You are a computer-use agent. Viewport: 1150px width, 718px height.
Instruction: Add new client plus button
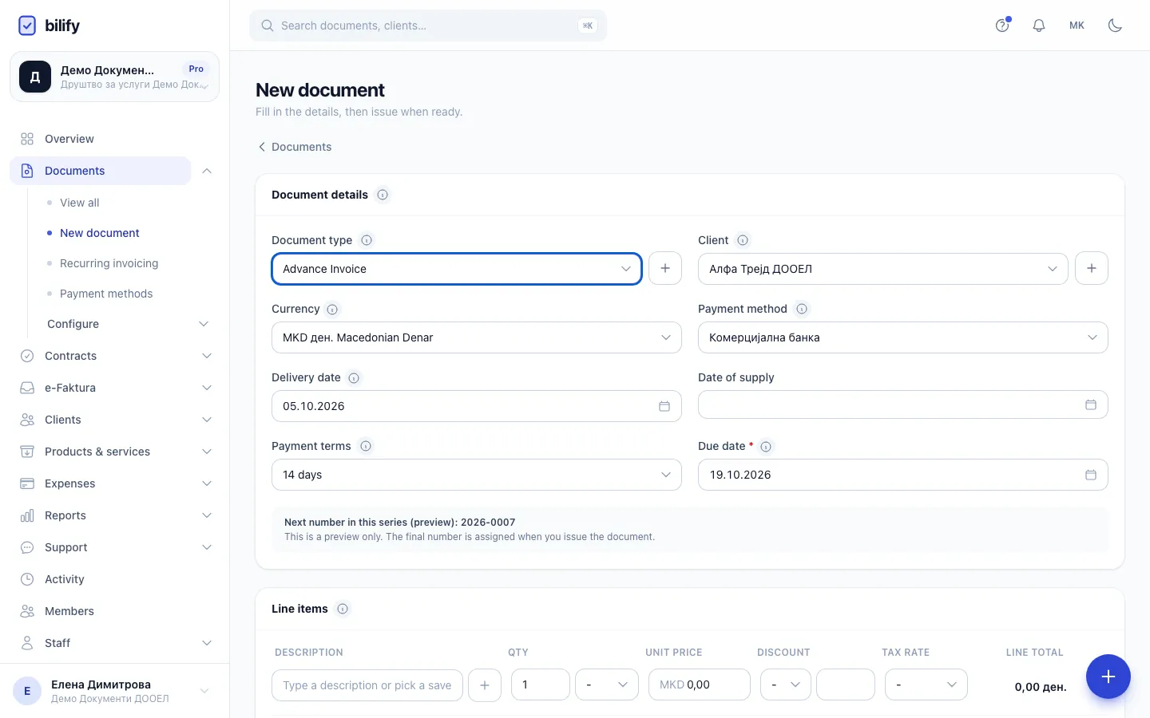(1092, 268)
